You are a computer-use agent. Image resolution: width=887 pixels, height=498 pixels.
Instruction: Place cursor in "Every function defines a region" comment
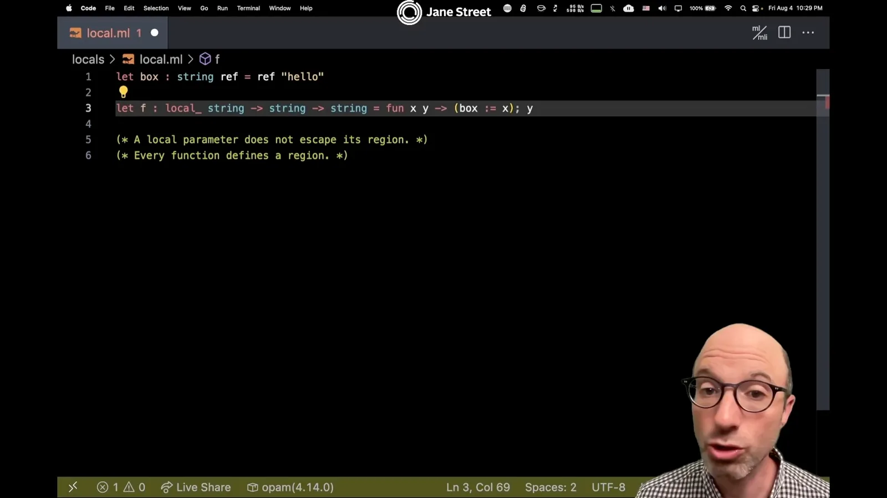[232, 155]
